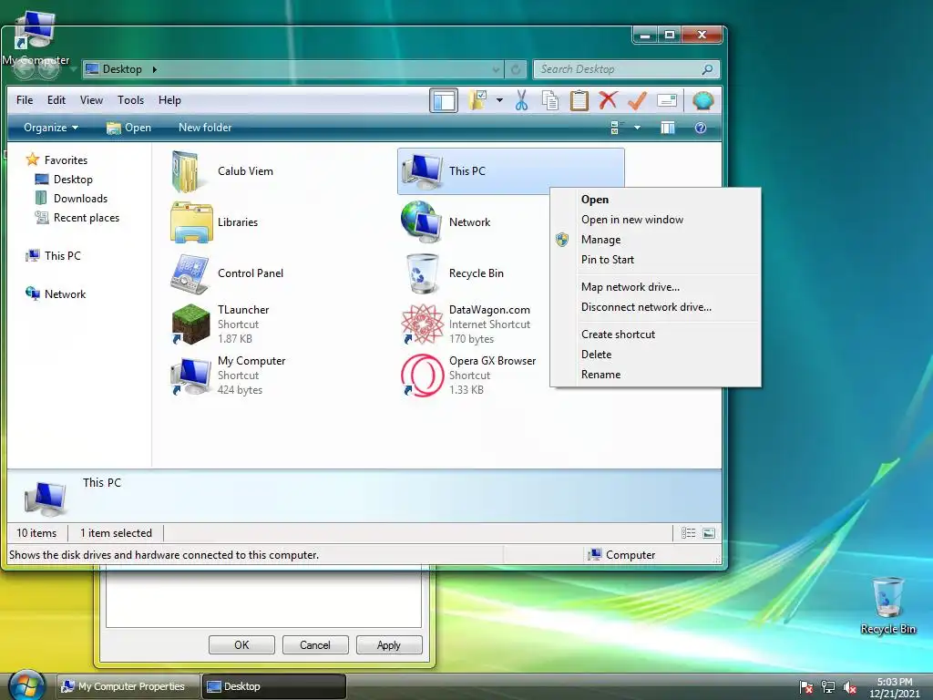Open the View menu

tap(91, 100)
